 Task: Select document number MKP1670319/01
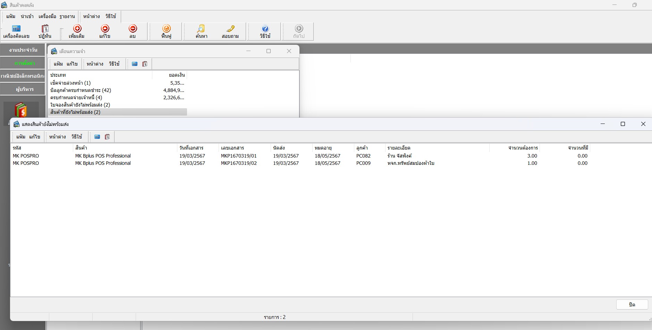coord(239,156)
